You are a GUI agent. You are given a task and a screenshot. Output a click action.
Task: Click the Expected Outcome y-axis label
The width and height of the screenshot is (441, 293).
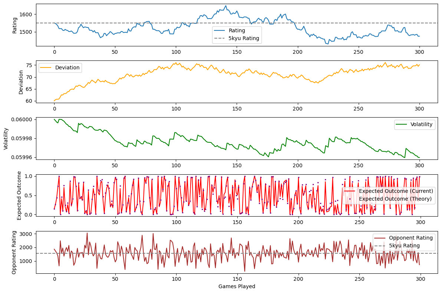(x=19, y=195)
